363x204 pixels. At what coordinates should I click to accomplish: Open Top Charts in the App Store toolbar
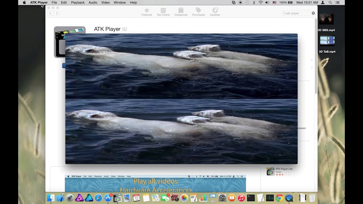(163, 12)
